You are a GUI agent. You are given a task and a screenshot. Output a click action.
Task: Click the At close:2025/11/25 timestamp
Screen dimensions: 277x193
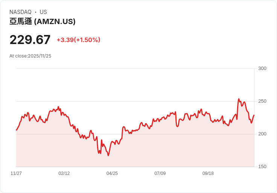[30, 56]
